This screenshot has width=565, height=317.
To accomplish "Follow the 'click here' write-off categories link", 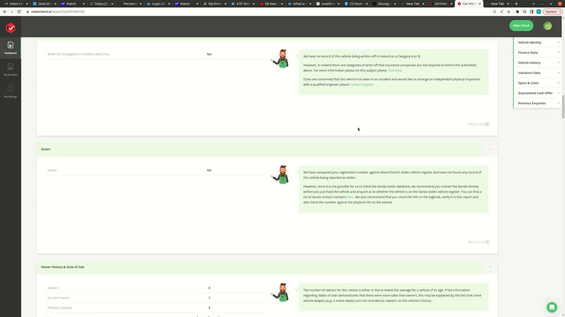I will [x=395, y=70].
